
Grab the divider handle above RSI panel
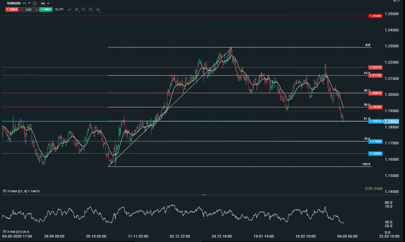204,195
